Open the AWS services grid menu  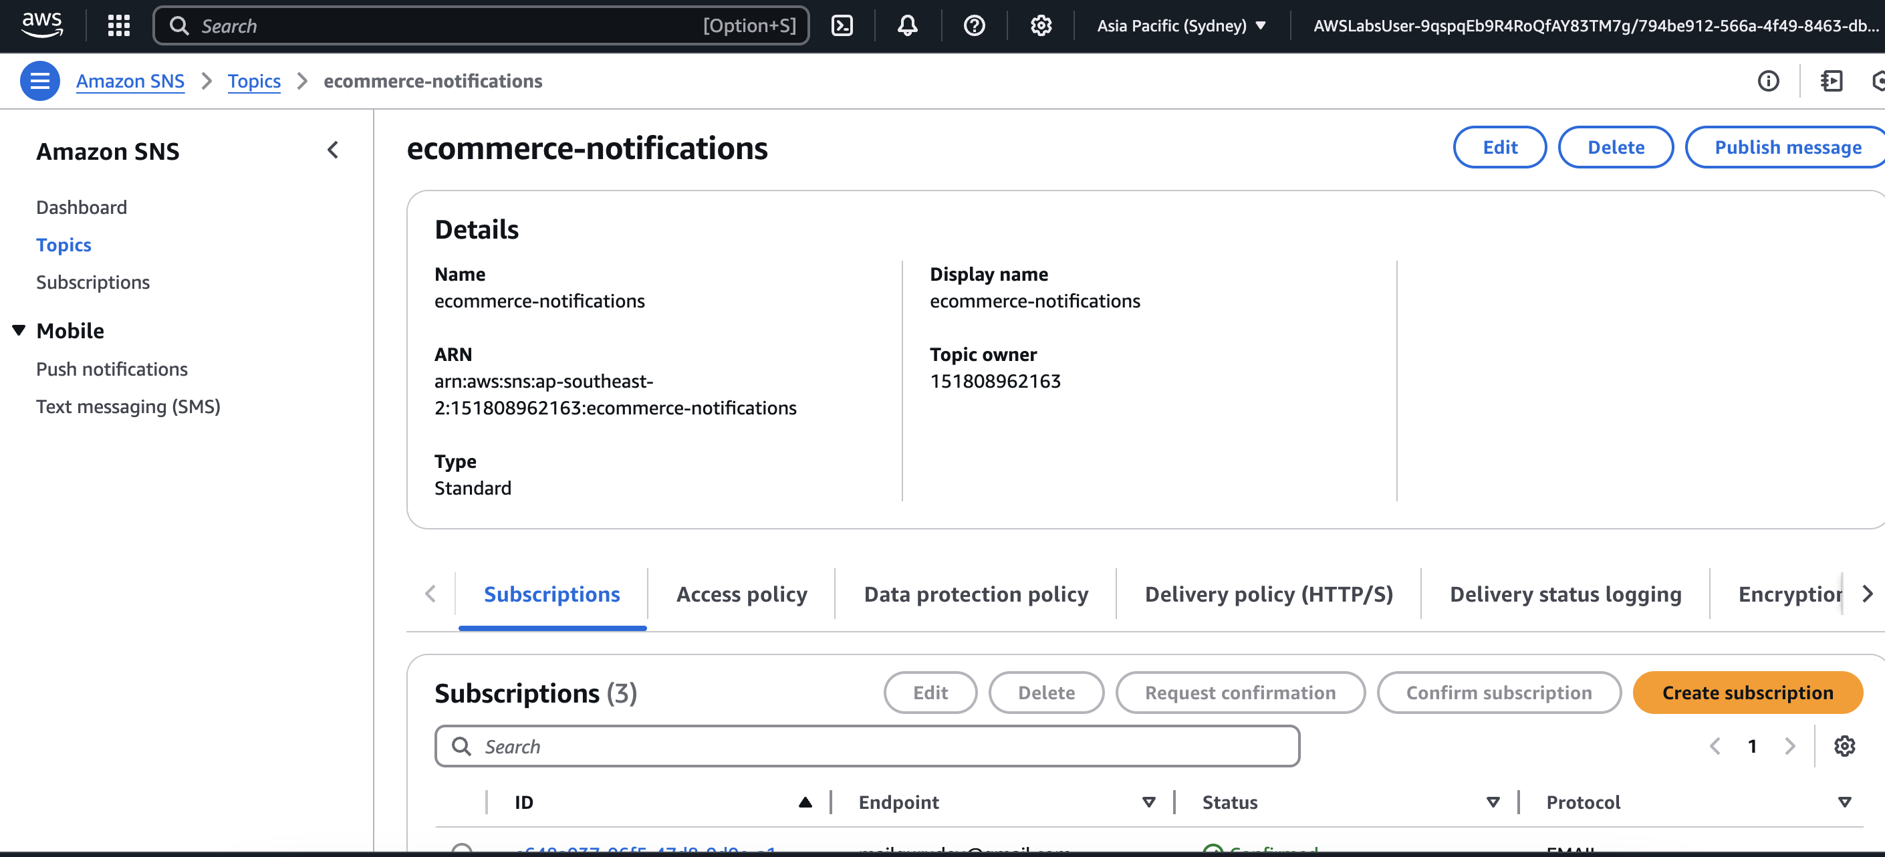(118, 25)
